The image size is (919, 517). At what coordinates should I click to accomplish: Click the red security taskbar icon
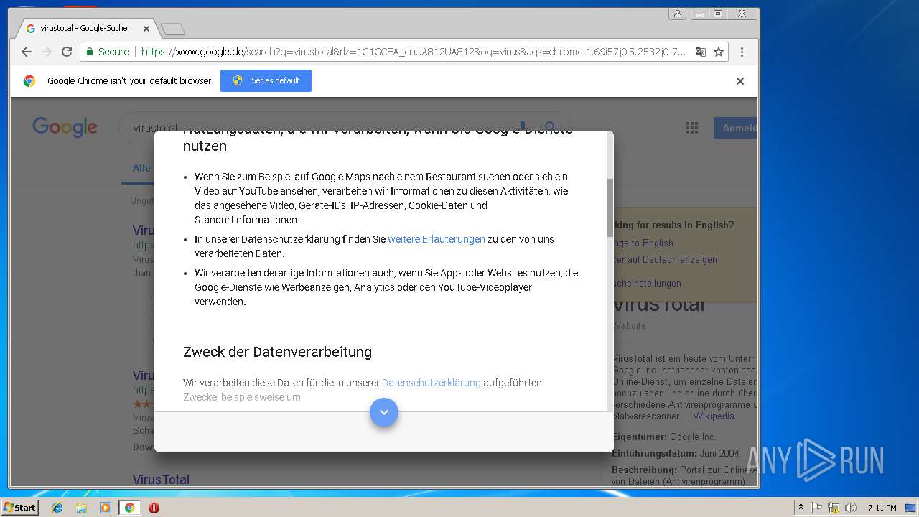click(x=154, y=508)
